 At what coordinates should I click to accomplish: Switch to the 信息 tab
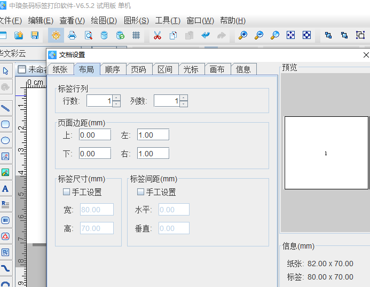tap(243, 69)
